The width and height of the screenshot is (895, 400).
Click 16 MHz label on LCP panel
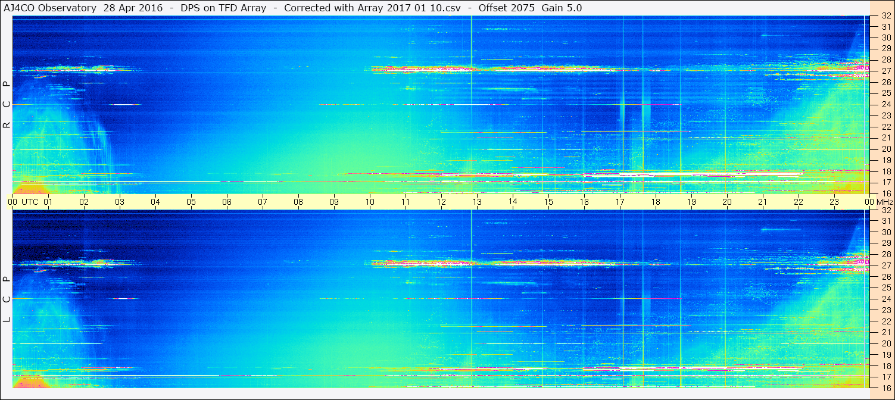point(886,387)
